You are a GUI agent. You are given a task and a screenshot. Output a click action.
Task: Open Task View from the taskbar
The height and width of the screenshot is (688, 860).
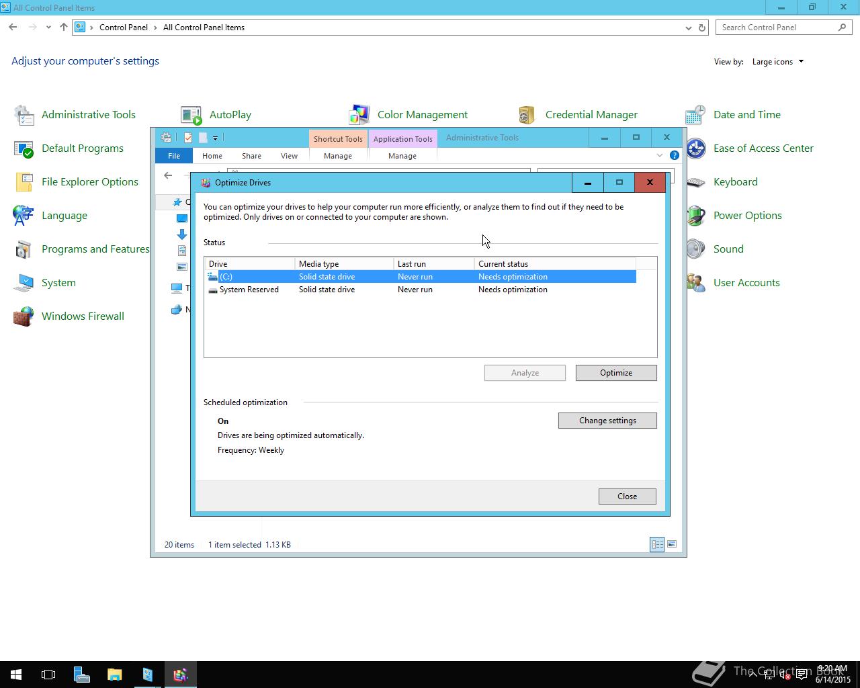click(48, 675)
